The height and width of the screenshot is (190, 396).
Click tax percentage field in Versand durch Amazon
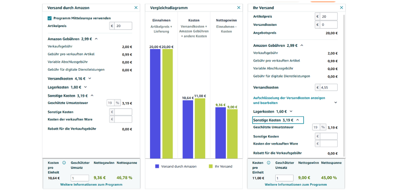[111, 103]
